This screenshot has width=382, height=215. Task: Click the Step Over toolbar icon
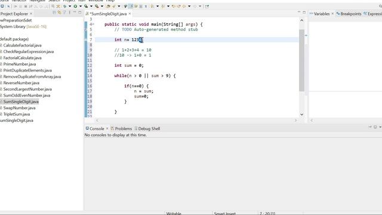[x=41, y=7]
